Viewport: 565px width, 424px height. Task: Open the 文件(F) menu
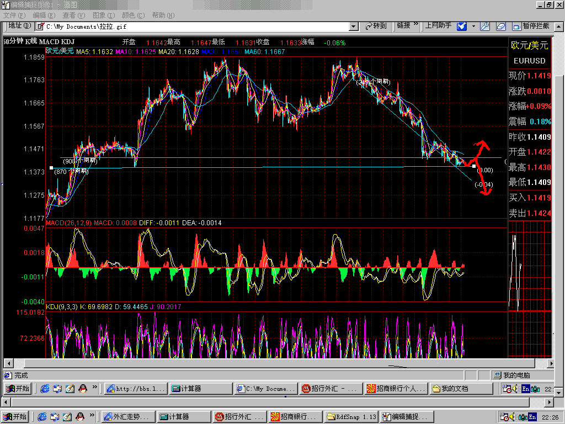click(x=14, y=15)
